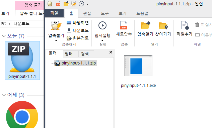Open the 도움말 ribbon tab
This screenshot has width=212, height=128.
142,13
